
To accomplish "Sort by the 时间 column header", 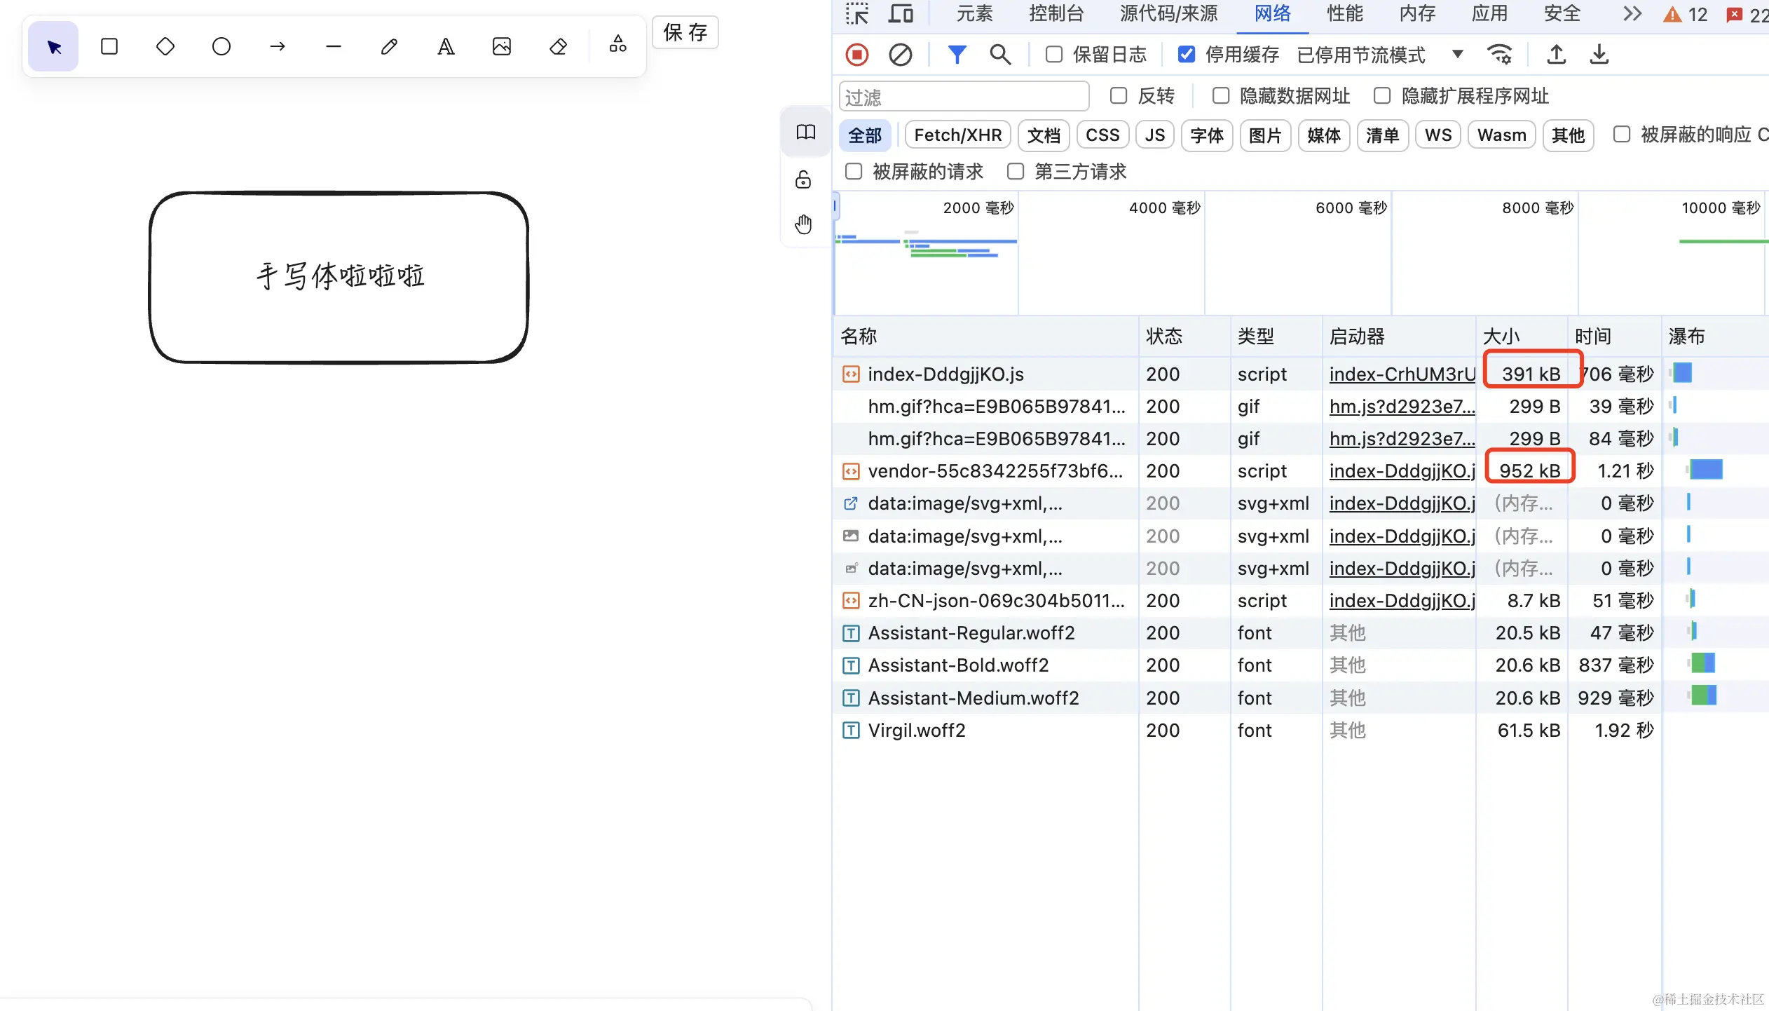I will 1614,337.
